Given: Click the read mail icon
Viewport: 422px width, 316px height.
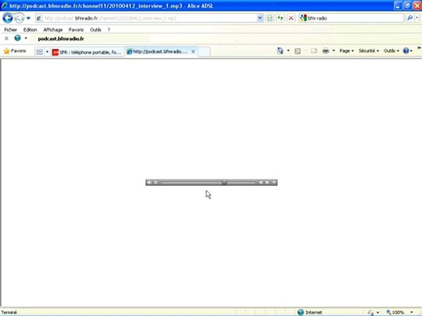Looking at the screenshot, I should click(x=314, y=51).
